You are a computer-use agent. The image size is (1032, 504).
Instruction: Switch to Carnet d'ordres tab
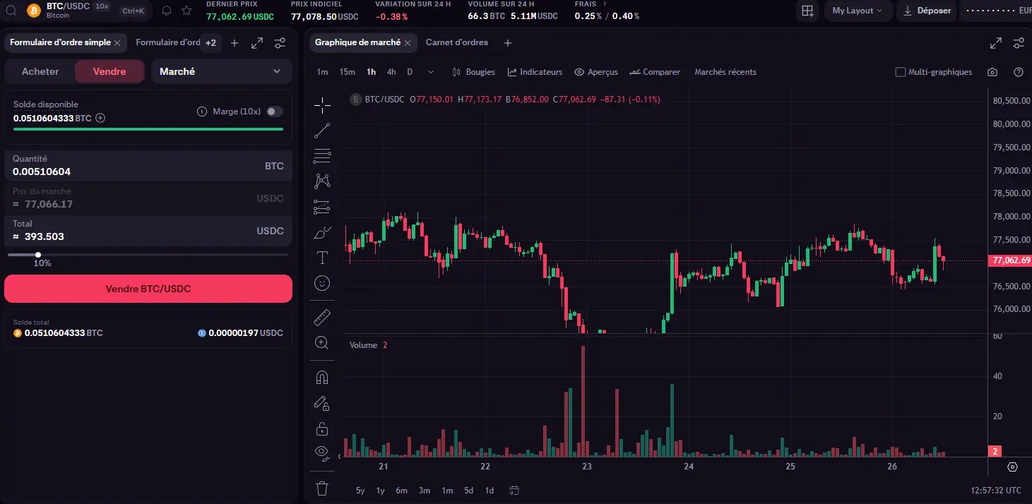tap(457, 42)
